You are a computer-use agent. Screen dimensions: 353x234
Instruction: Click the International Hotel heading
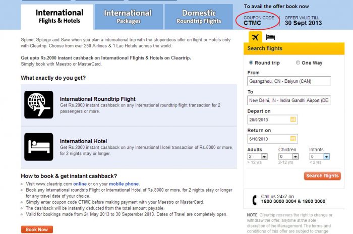[x=83, y=141]
